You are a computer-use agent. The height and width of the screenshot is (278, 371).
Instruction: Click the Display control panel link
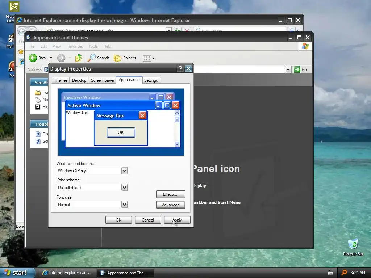tap(200, 186)
